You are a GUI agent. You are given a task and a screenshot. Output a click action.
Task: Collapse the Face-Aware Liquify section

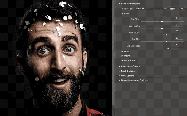click(119, 4)
